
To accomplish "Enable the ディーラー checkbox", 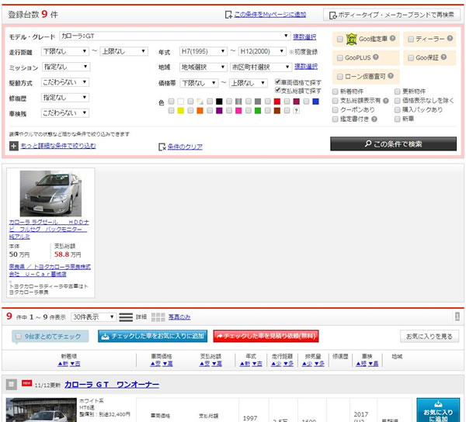I will click(411, 39).
